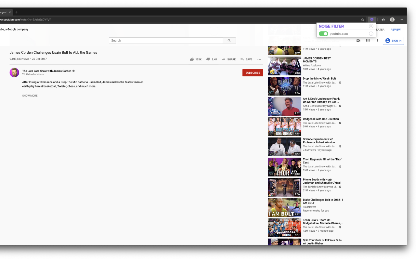Open Science Experiments thumbnail
This screenshot has height=260, width=416.
coord(285,147)
